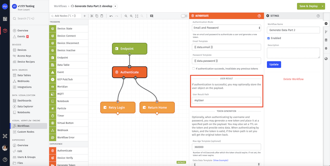The height and width of the screenshot is (166, 330).
Task: Click the Add Nodes search box
Action: point(66,16)
